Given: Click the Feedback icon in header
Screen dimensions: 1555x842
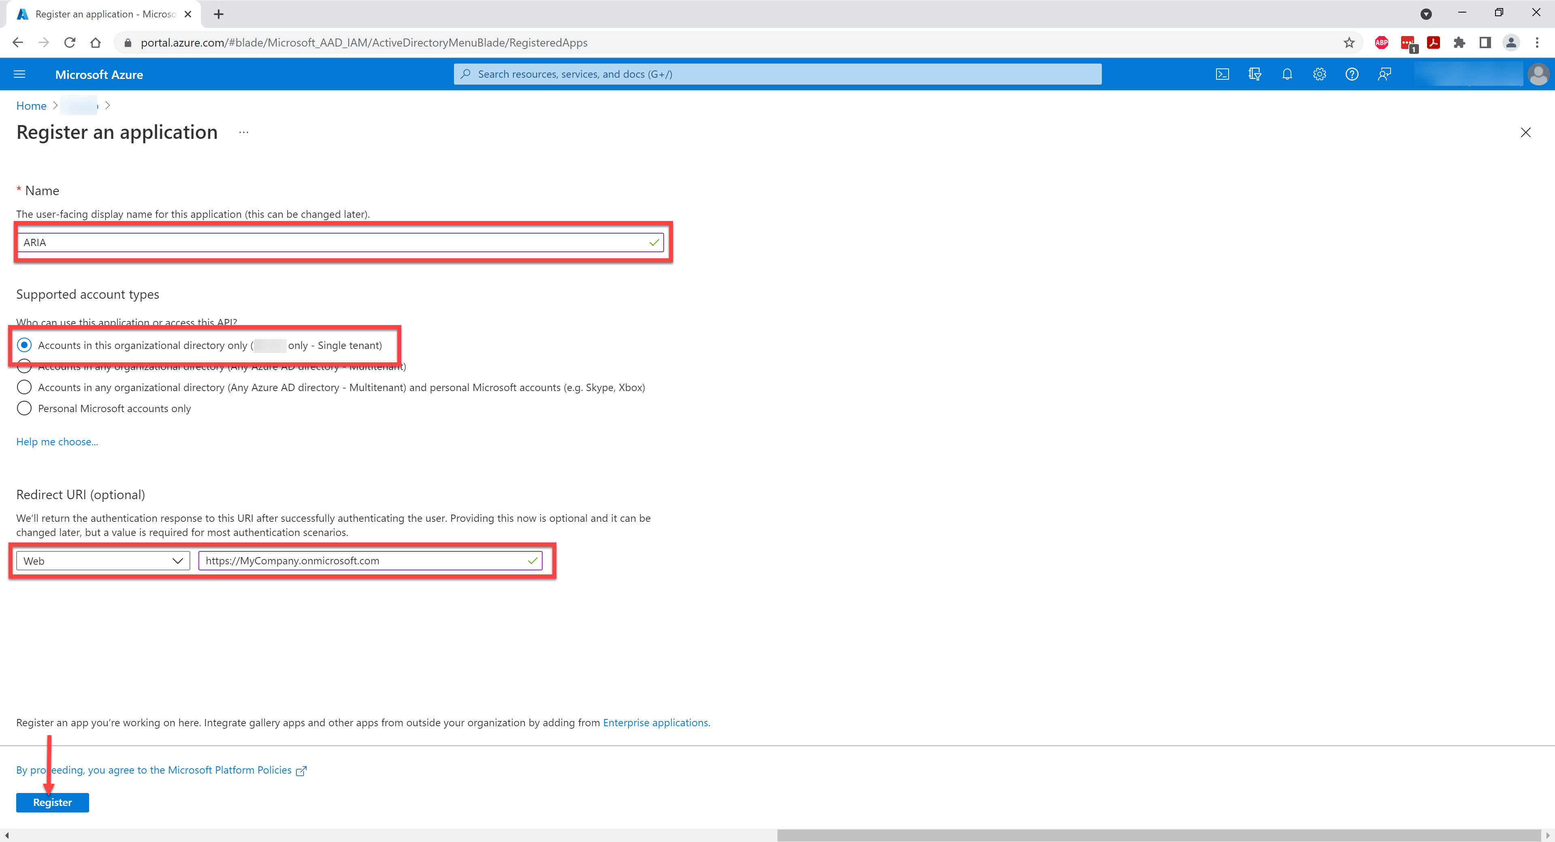Looking at the screenshot, I should 1384,74.
